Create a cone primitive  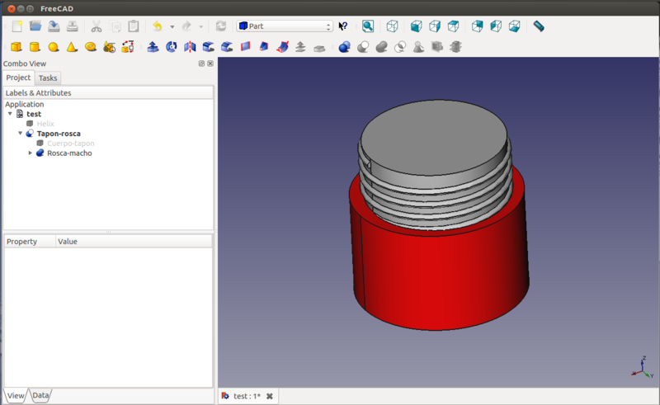[72, 47]
